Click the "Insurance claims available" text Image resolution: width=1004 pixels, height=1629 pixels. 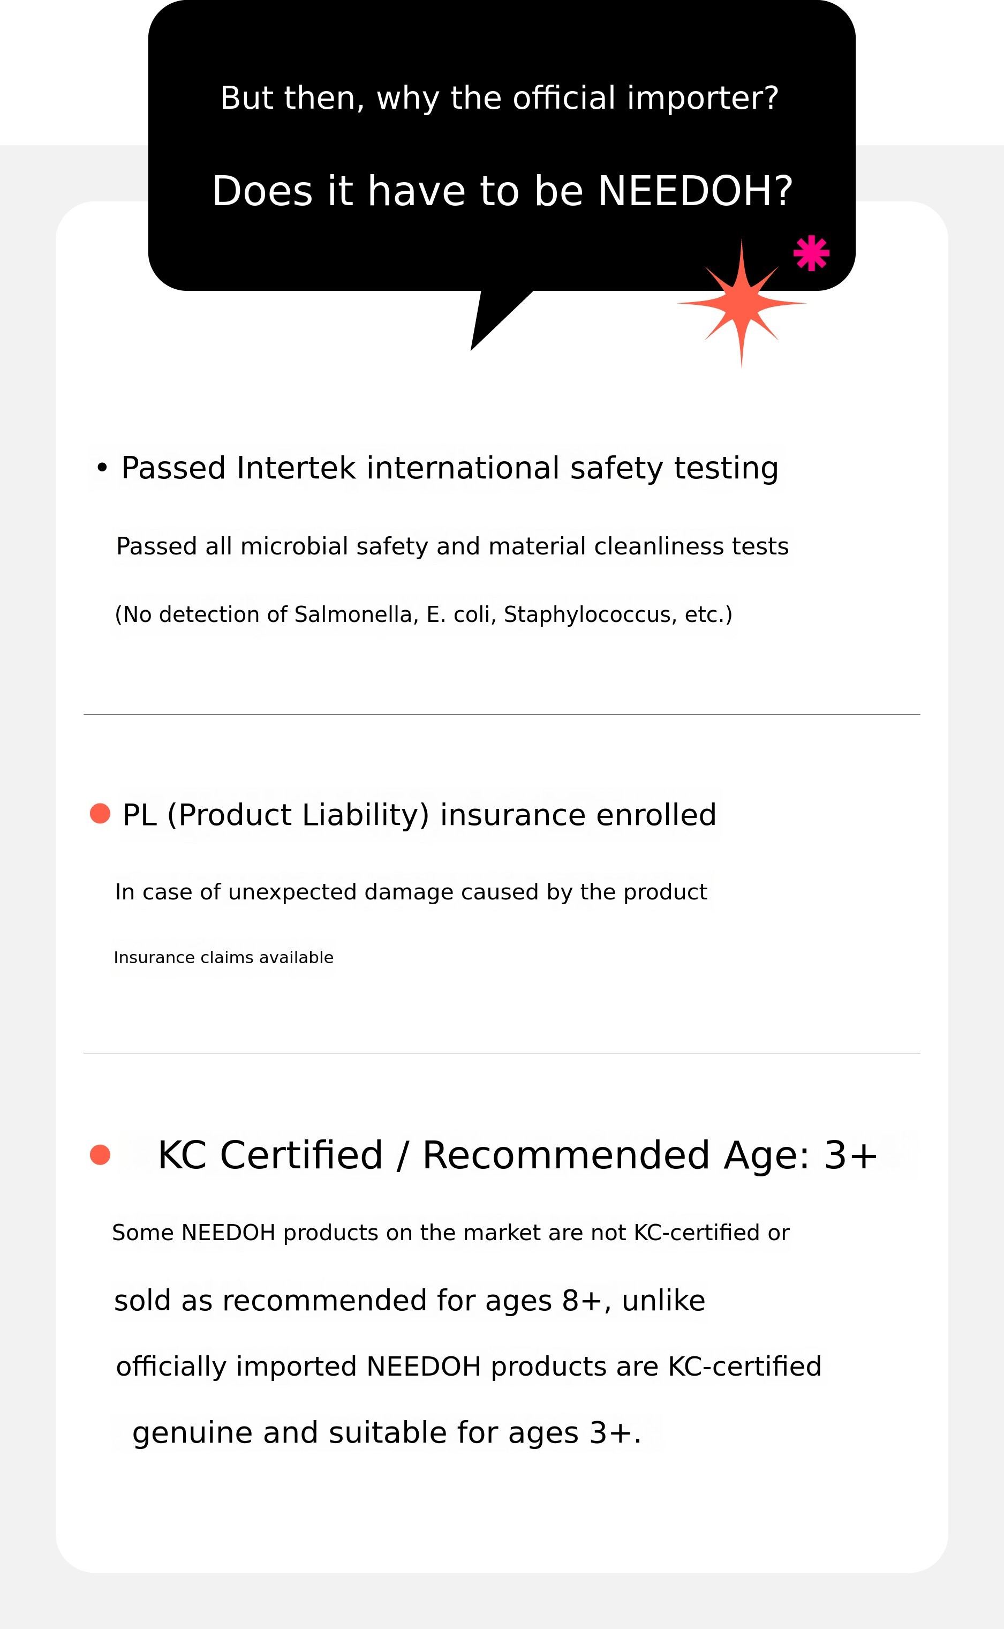point(224,957)
